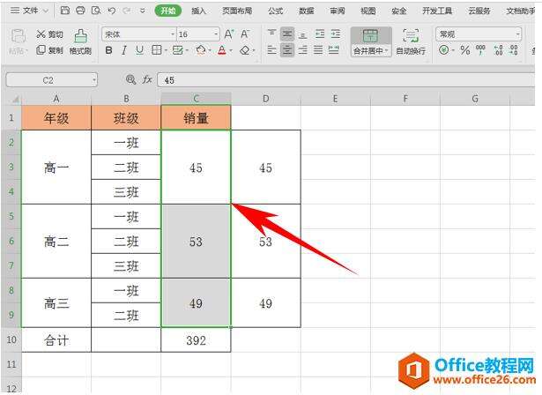Click the cell style icon next to borders
This screenshot has height=395, width=542.
pos(177,50)
